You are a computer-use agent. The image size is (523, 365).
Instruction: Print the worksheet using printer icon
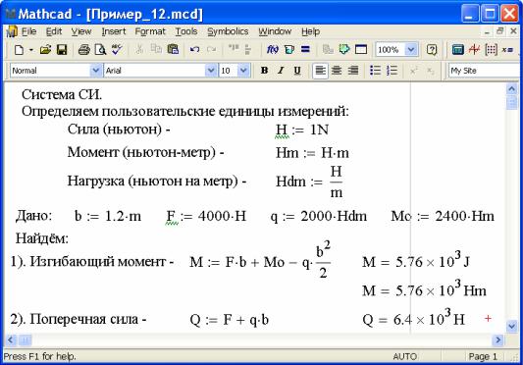coord(84,50)
